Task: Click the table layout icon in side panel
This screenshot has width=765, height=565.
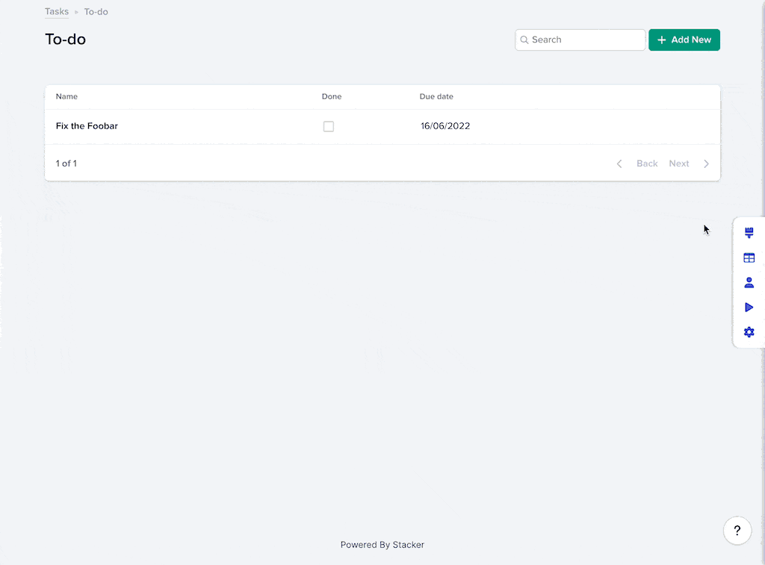Action: [749, 257]
